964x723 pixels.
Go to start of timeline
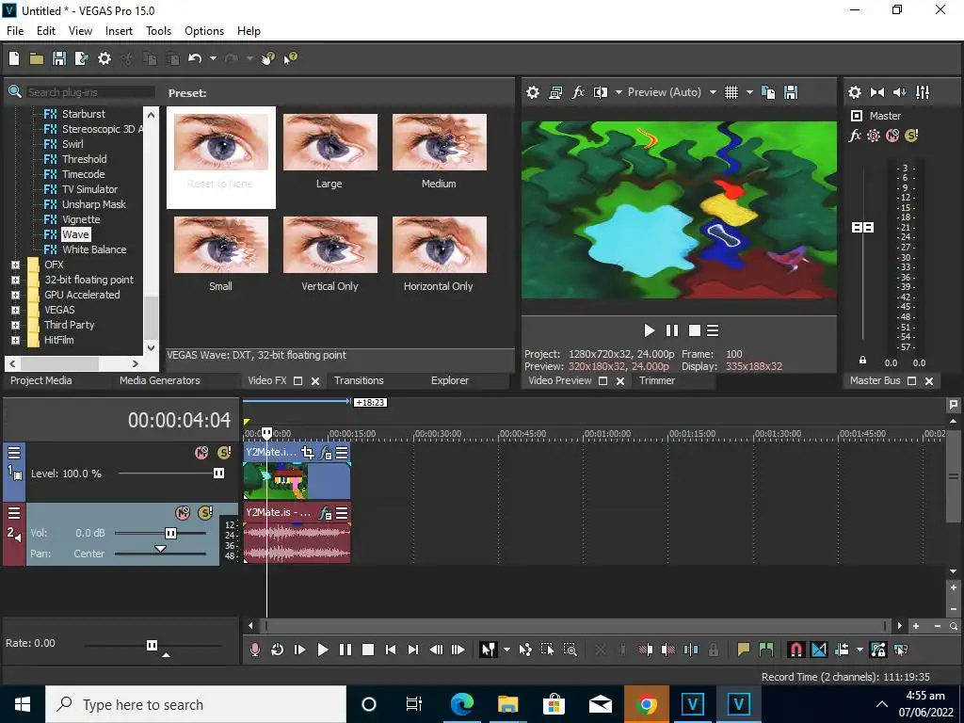[391, 650]
